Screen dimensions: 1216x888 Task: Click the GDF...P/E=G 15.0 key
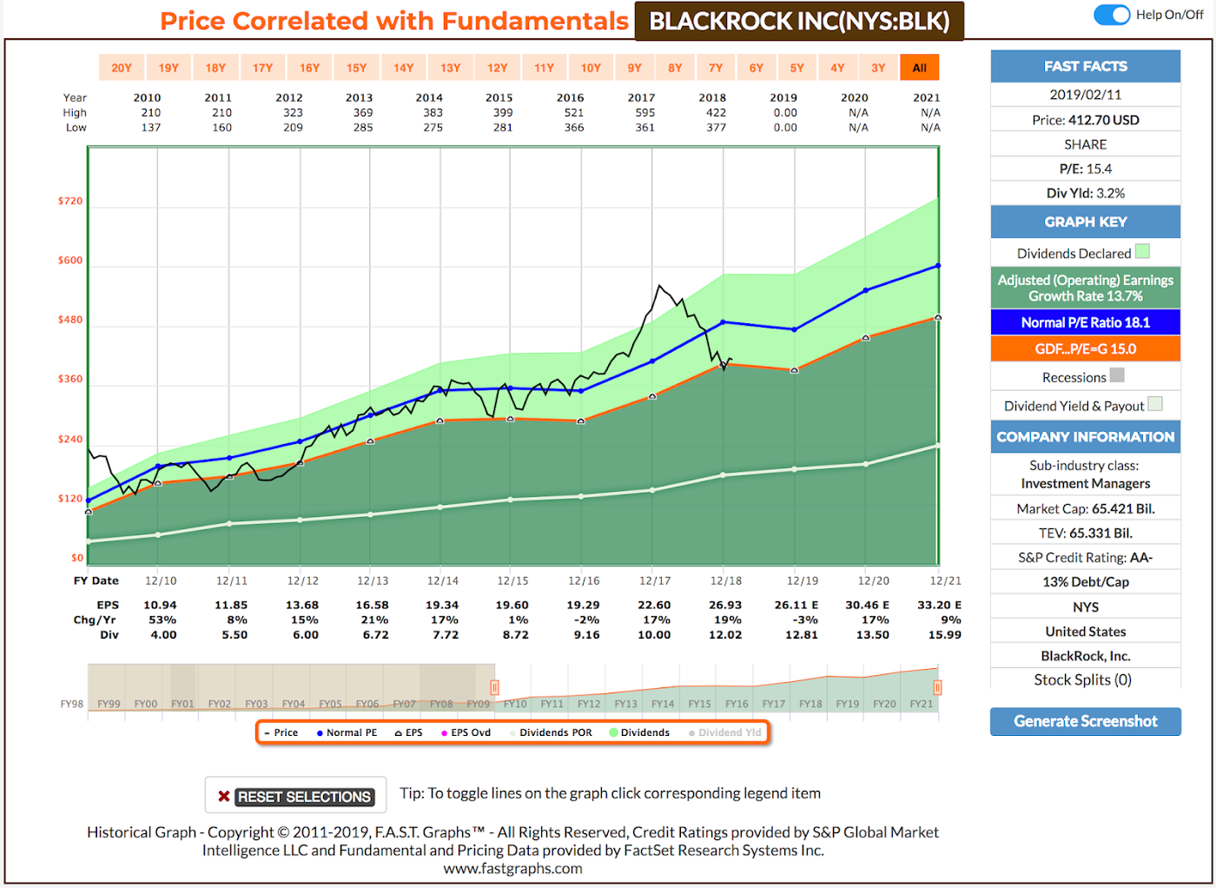tap(1086, 348)
